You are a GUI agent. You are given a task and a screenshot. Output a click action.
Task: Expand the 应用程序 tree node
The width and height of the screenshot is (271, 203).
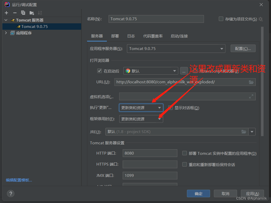click(6, 33)
